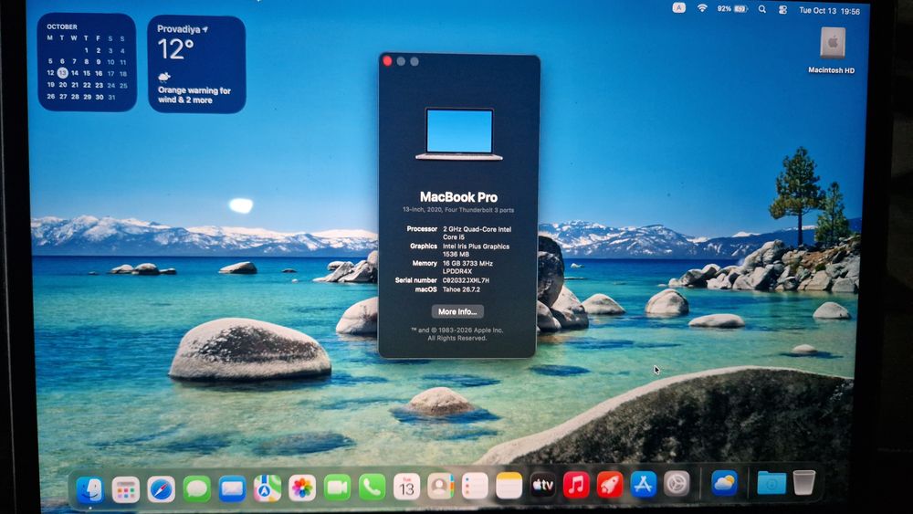
Task: Click the date and time Tue Oct 13 19:56
Action: [829, 10]
